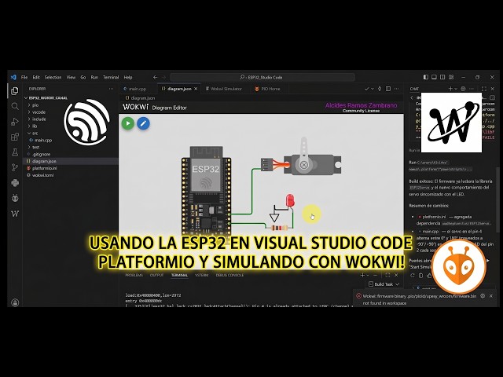Go back with the navigation arrow

[x=156, y=77]
